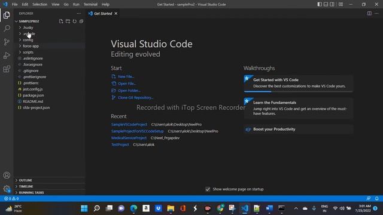The image size is (383, 215).
Task: Open the File menu
Action: coord(14,4)
